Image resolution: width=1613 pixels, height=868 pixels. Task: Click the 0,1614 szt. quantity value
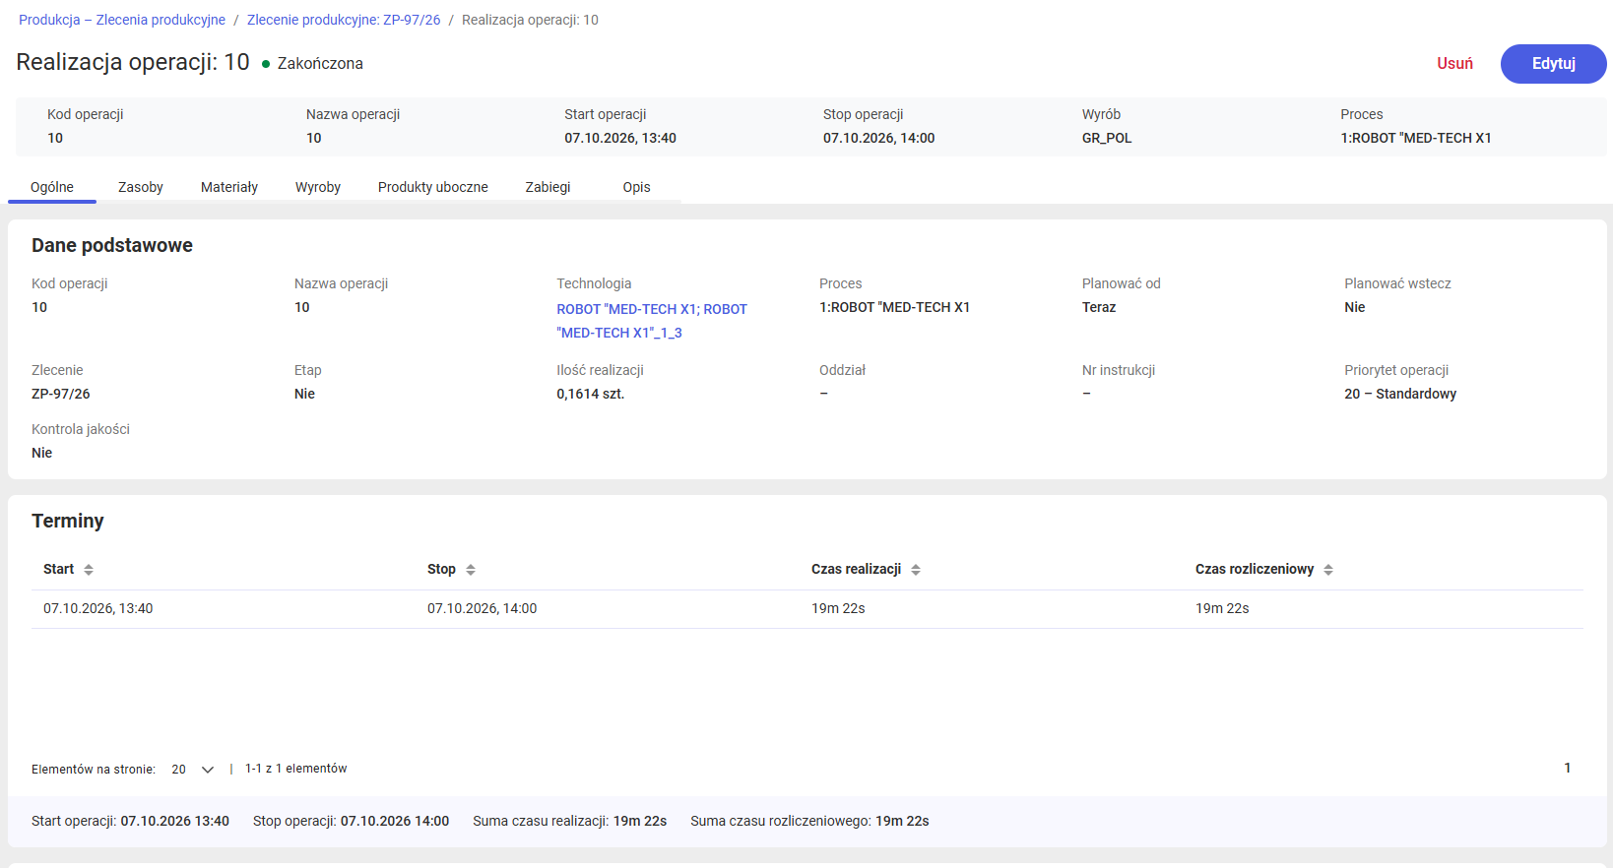[591, 394]
